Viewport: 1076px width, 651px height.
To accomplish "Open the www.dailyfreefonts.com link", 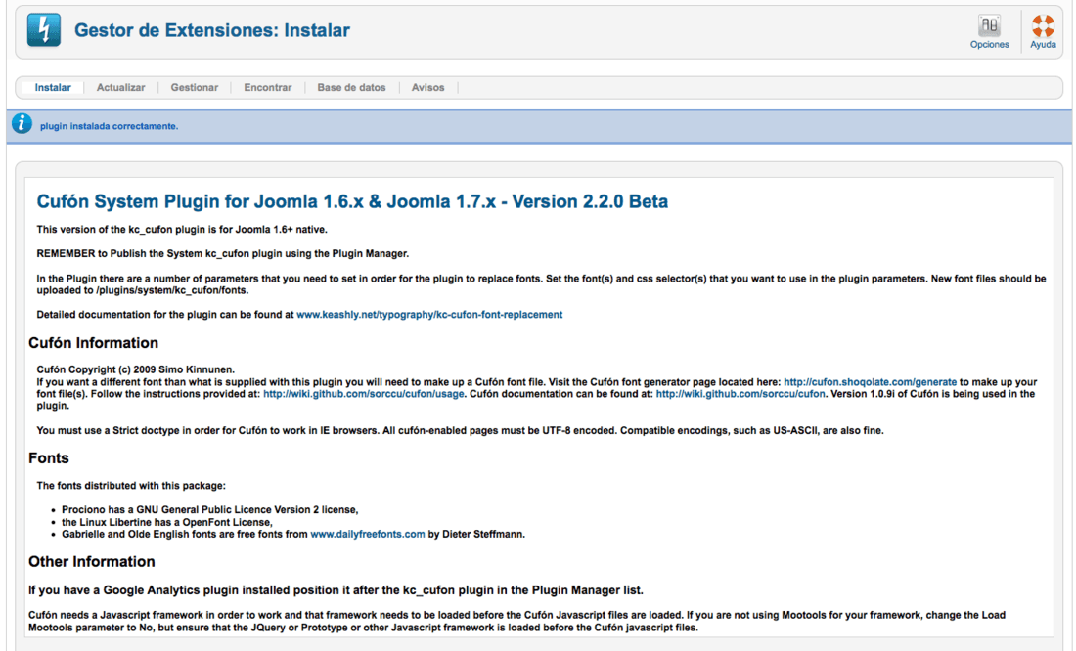I will (x=368, y=535).
